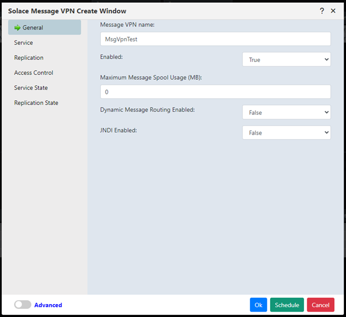Switch to Access Control section
This screenshot has width=346, height=317.
pos(33,73)
